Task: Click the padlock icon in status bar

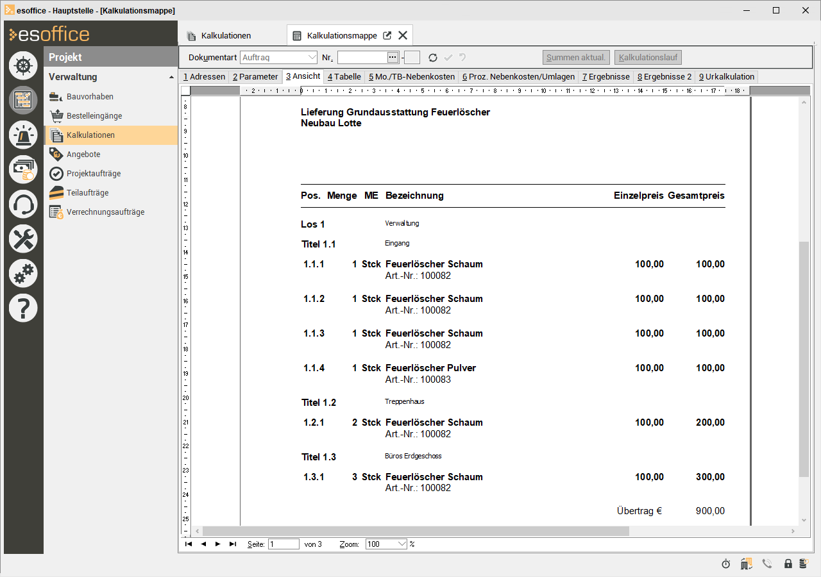Action: pos(788,564)
